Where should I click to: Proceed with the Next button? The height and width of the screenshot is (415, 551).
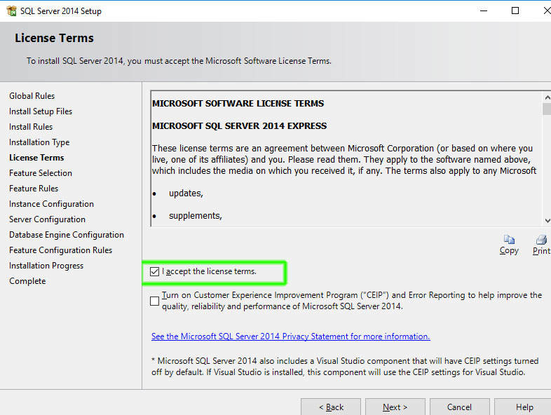point(395,407)
